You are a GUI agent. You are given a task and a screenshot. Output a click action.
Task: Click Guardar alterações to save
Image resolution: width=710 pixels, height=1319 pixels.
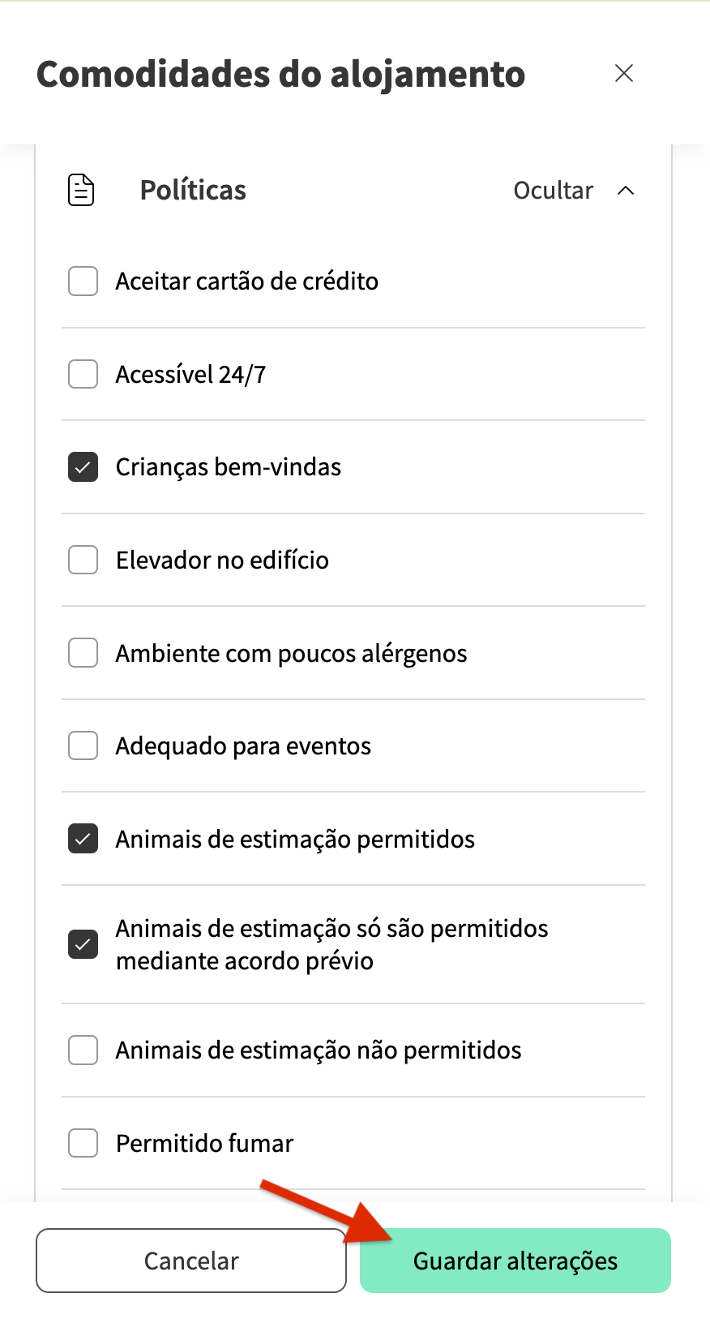515,1261
